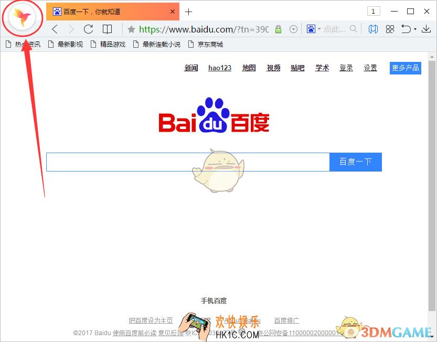437x342 pixels.
Task: Click the vertical scrollbar thumb
Action: click(432, 186)
